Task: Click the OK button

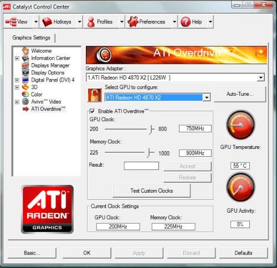Action: tap(87, 252)
